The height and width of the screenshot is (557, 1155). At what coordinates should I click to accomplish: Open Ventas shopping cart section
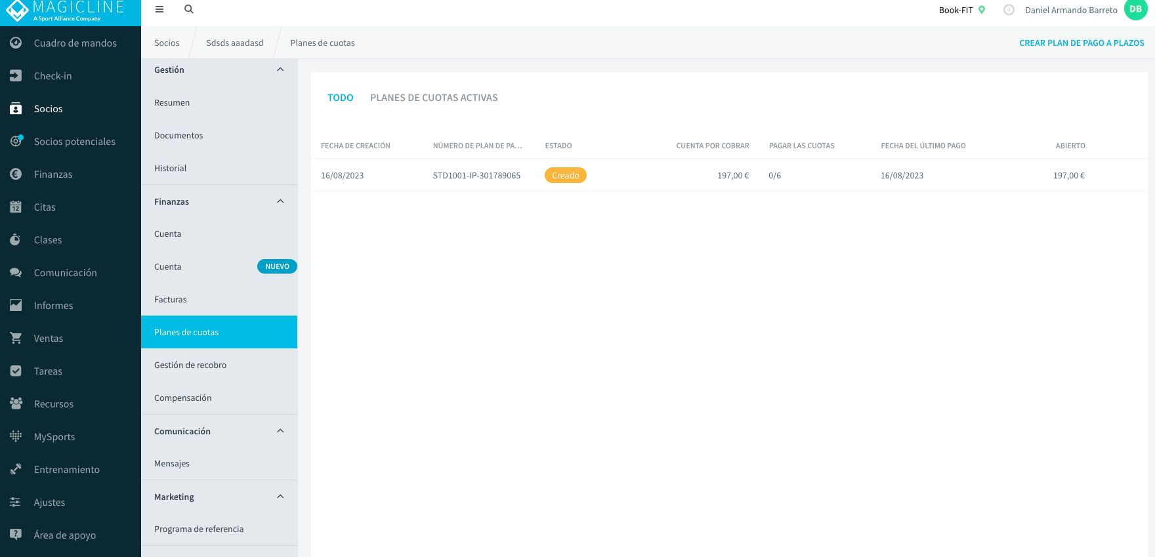[70, 339]
